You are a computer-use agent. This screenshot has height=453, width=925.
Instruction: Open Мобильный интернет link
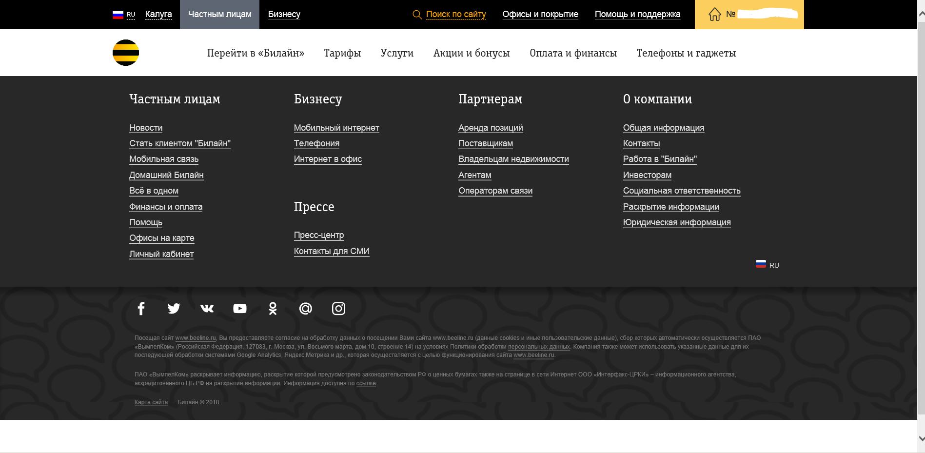[x=336, y=128]
